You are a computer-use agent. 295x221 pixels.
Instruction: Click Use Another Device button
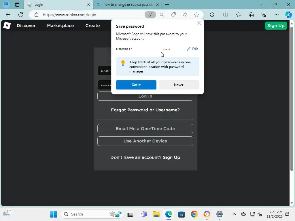coord(145,141)
